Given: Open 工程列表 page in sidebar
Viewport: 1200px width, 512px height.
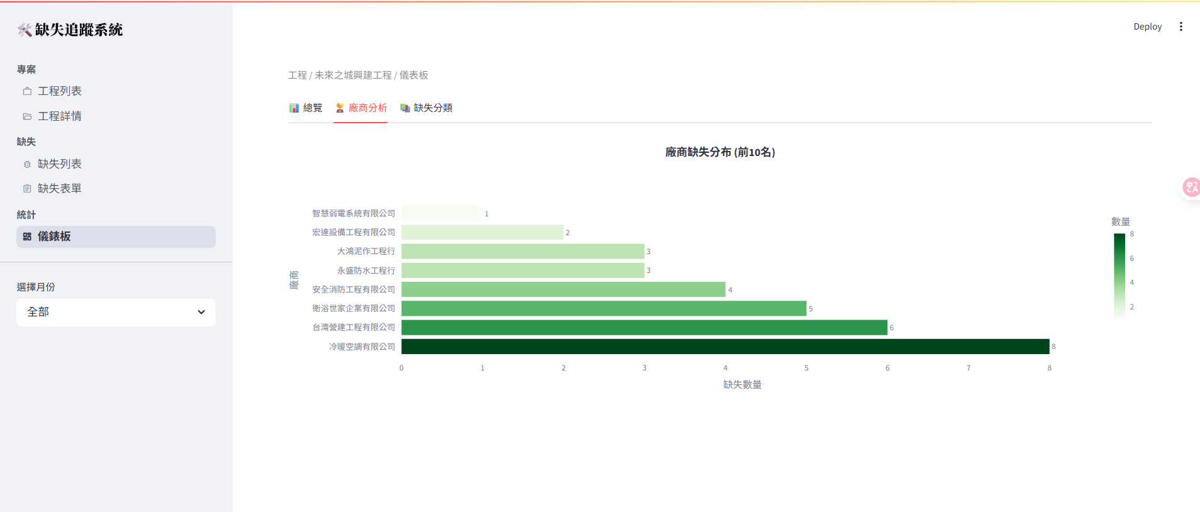Looking at the screenshot, I should click(x=60, y=91).
